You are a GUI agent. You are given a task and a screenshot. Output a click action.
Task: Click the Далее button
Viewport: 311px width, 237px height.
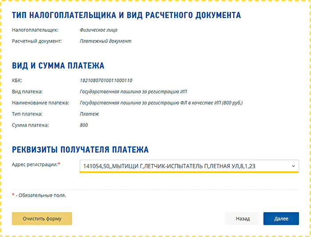(x=281, y=218)
